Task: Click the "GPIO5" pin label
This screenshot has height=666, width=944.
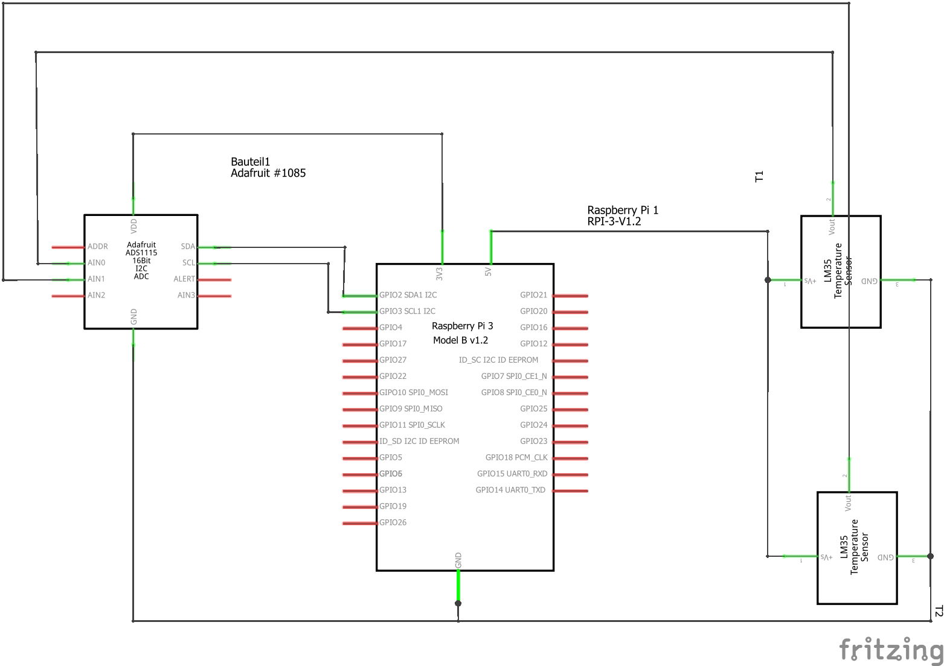Action: (x=391, y=458)
